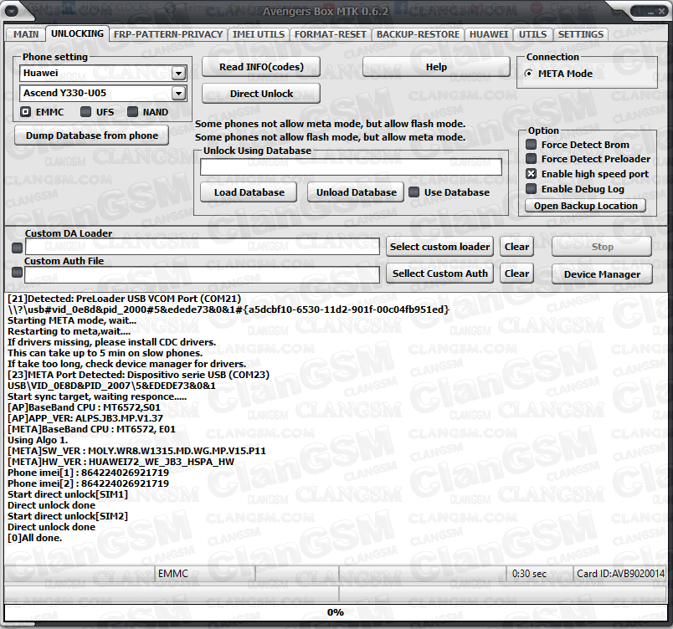
Task: Click Dump Database from phone
Action: pyautogui.click(x=91, y=136)
